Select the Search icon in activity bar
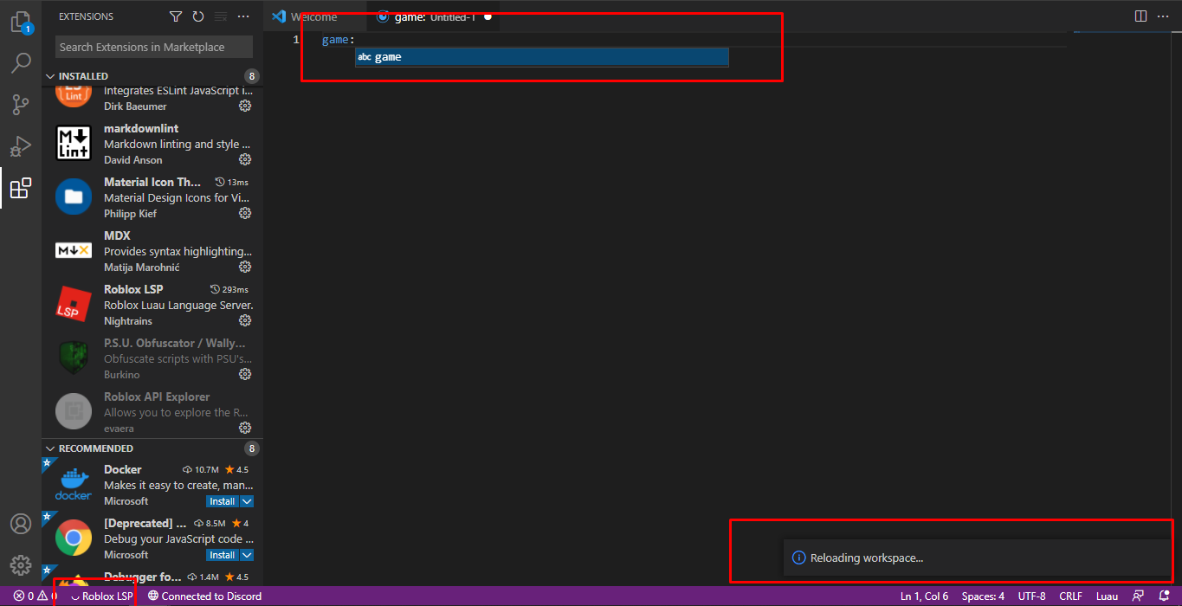The image size is (1182, 606). [x=20, y=62]
